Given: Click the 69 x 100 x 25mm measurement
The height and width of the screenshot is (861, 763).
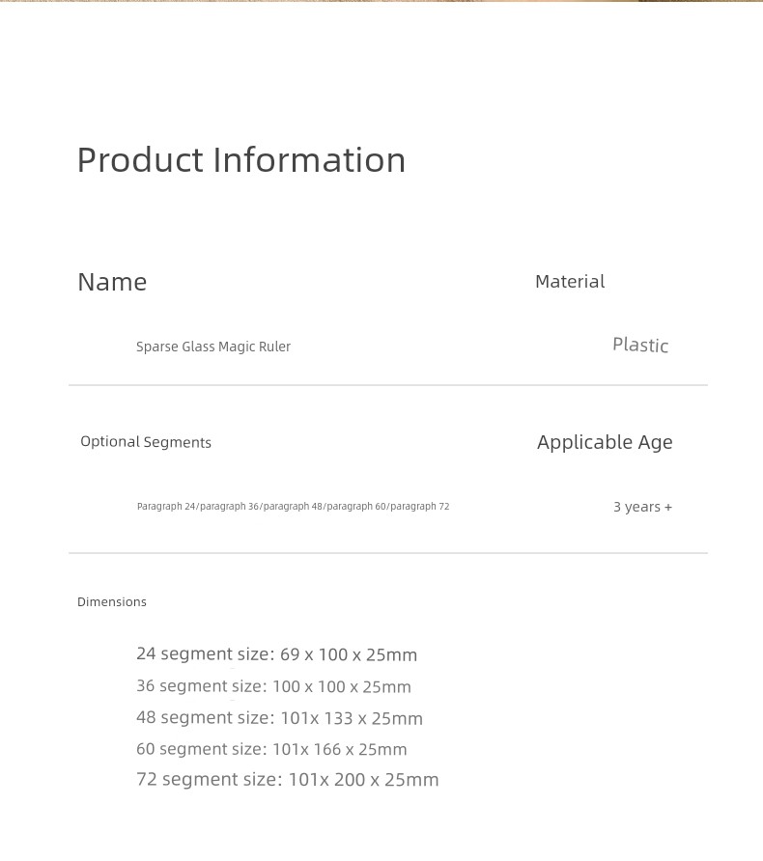Looking at the screenshot, I should click(x=349, y=654).
